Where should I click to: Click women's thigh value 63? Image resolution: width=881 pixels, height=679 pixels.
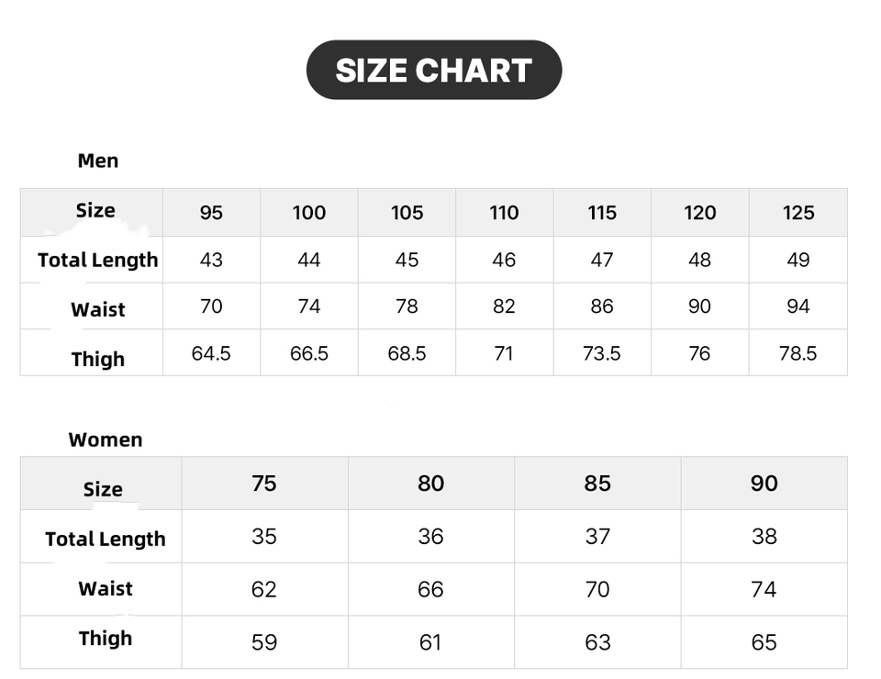(597, 642)
